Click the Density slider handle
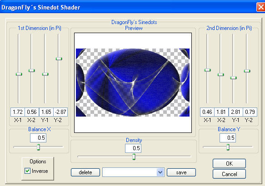This screenshot has width=265, height=186. click(134, 157)
